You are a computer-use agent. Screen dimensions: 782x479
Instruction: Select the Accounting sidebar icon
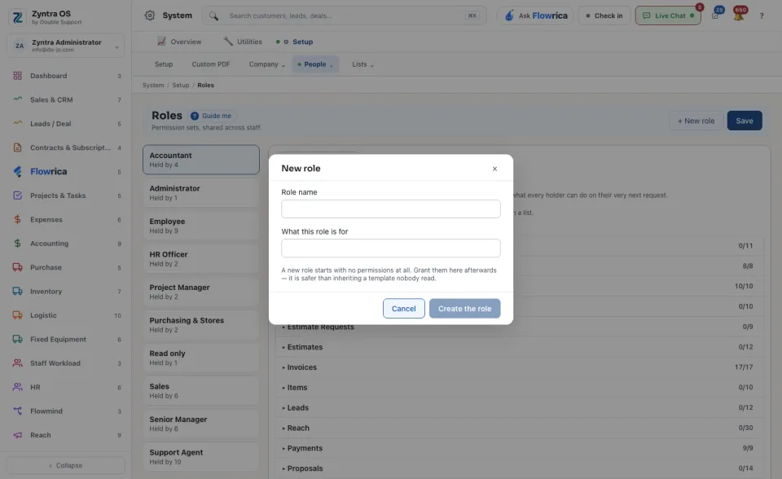[17, 244]
